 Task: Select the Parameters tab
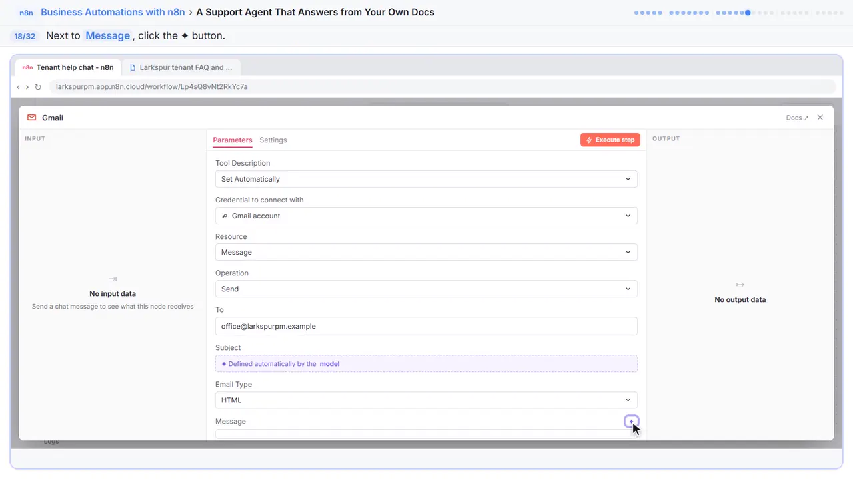coord(233,140)
